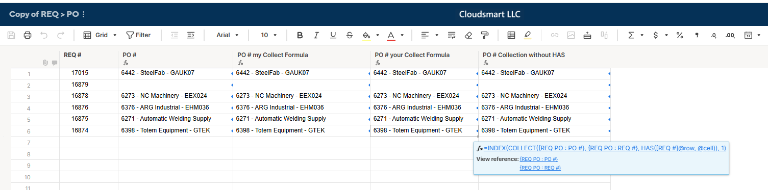
Task: Redo the last undone action
Action: tap(60, 35)
